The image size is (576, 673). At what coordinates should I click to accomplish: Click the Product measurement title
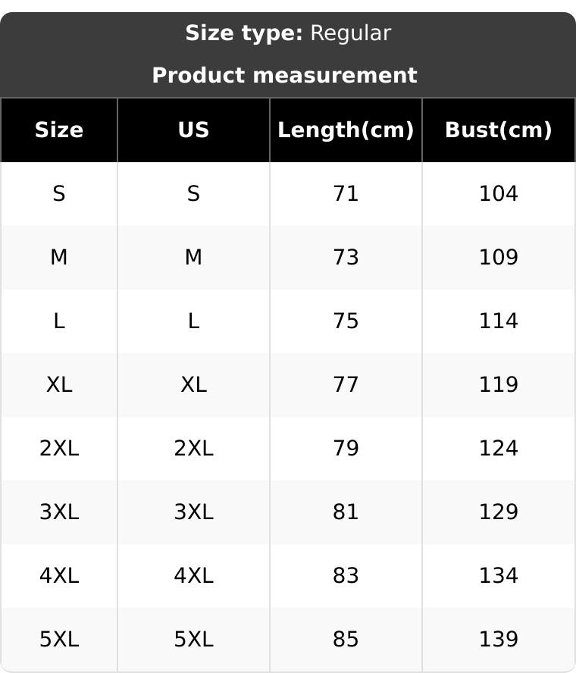coord(284,76)
